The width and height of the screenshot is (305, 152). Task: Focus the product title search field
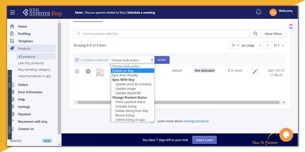[162, 33]
